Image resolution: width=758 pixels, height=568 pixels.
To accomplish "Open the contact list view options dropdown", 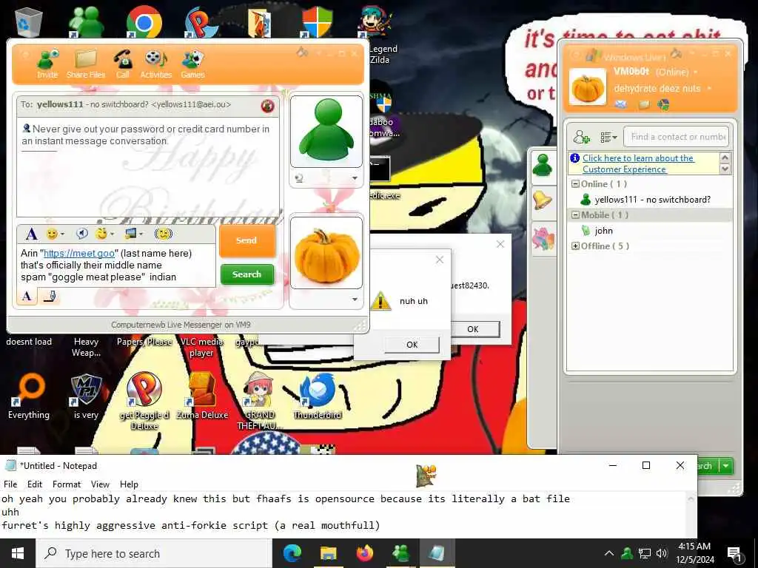I will (608, 138).
